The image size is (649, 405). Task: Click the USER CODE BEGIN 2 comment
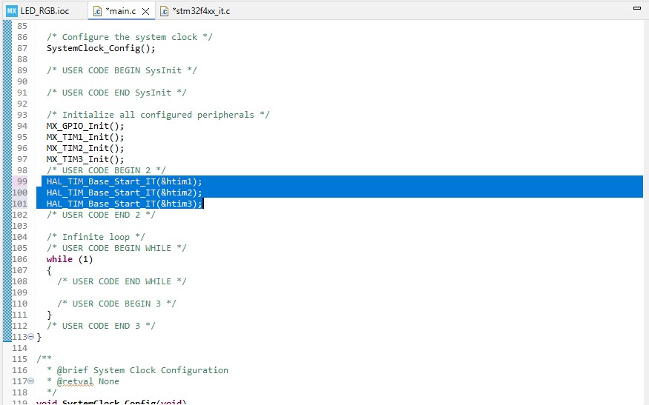pyautogui.click(x=106, y=170)
